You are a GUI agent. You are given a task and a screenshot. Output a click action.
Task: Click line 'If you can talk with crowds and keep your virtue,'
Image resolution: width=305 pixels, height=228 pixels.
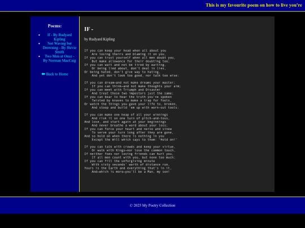tap(130, 147)
